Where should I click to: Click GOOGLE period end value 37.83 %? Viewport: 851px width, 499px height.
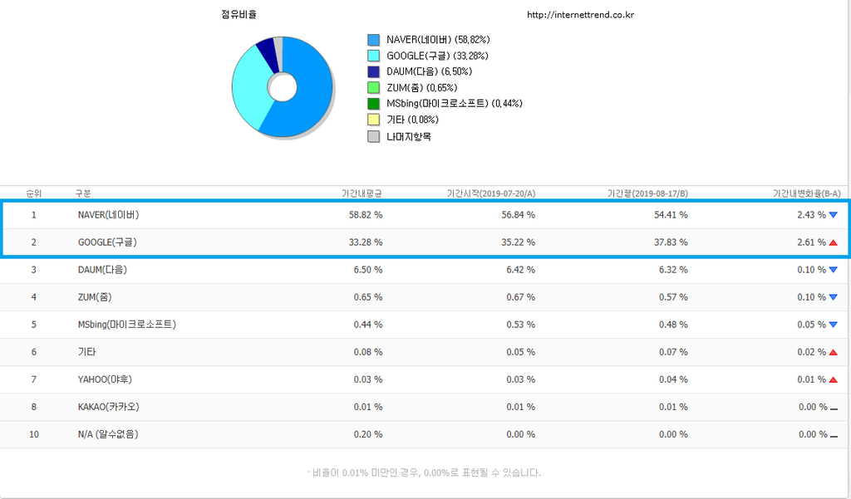coord(671,242)
